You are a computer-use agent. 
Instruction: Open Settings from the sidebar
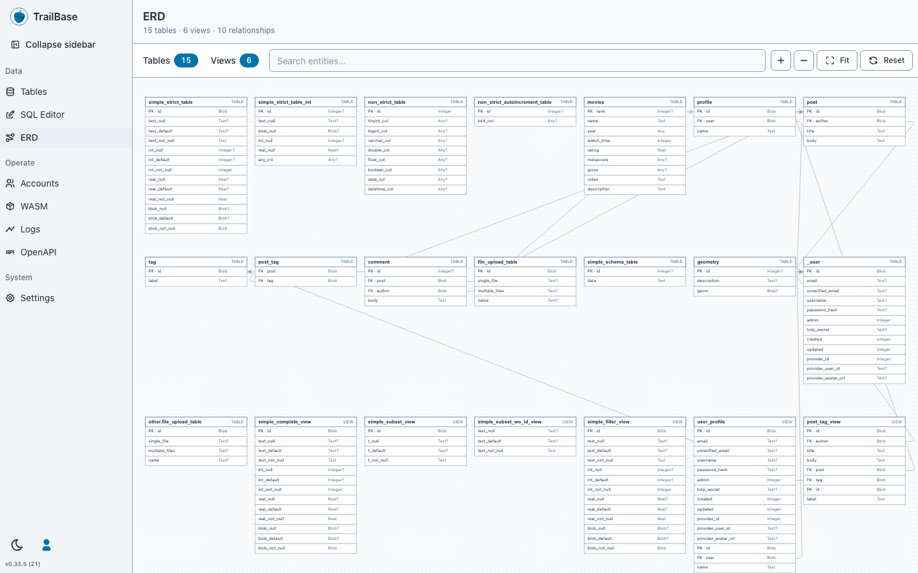(66, 298)
